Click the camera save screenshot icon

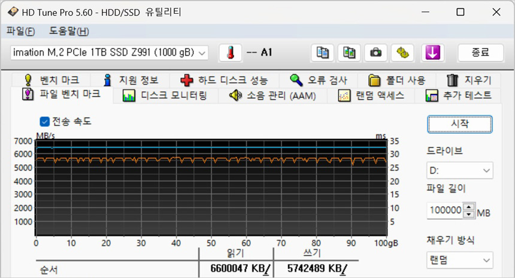click(375, 53)
